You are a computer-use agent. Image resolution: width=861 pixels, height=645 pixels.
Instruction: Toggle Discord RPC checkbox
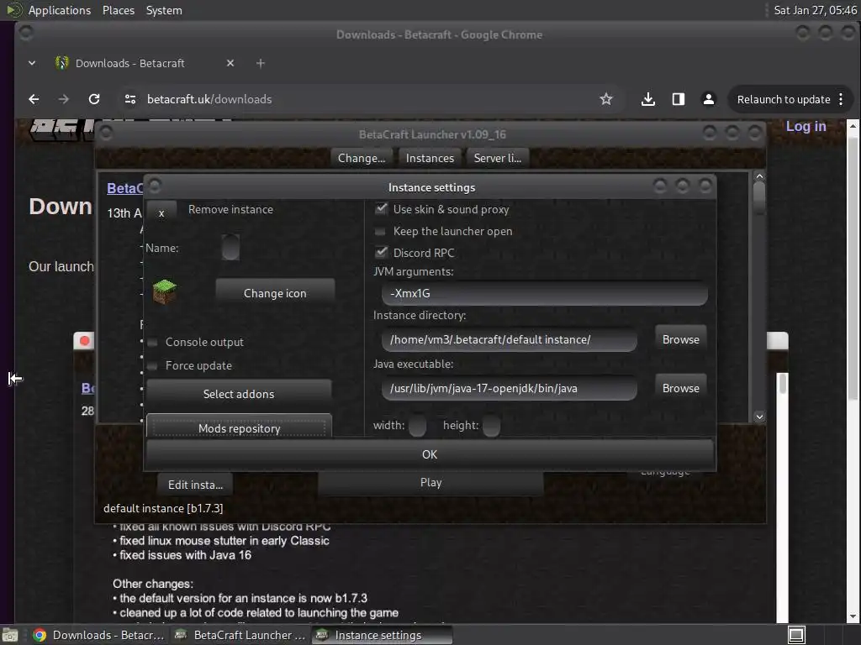[x=381, y=252]
